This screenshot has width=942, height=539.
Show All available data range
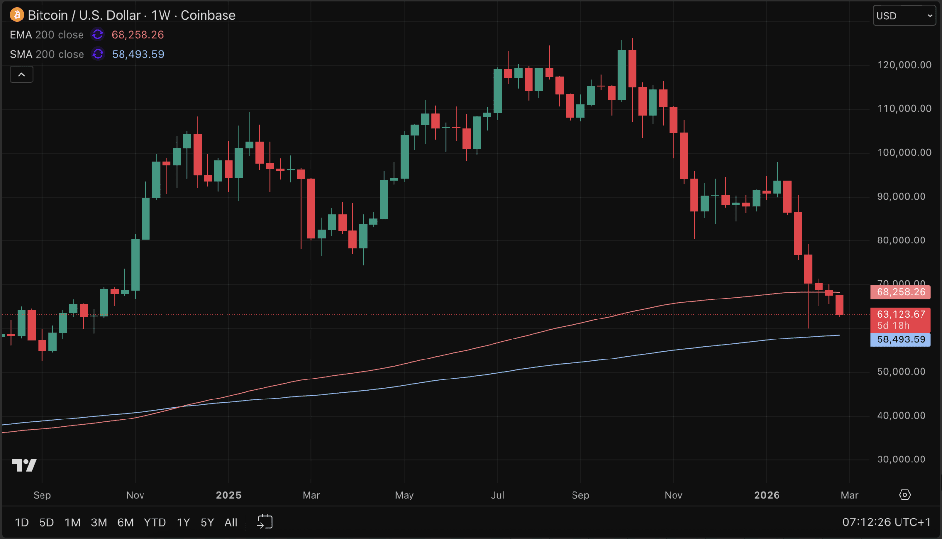point(231,522)
